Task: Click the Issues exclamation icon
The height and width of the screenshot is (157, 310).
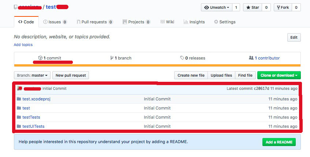Action: 45,22
